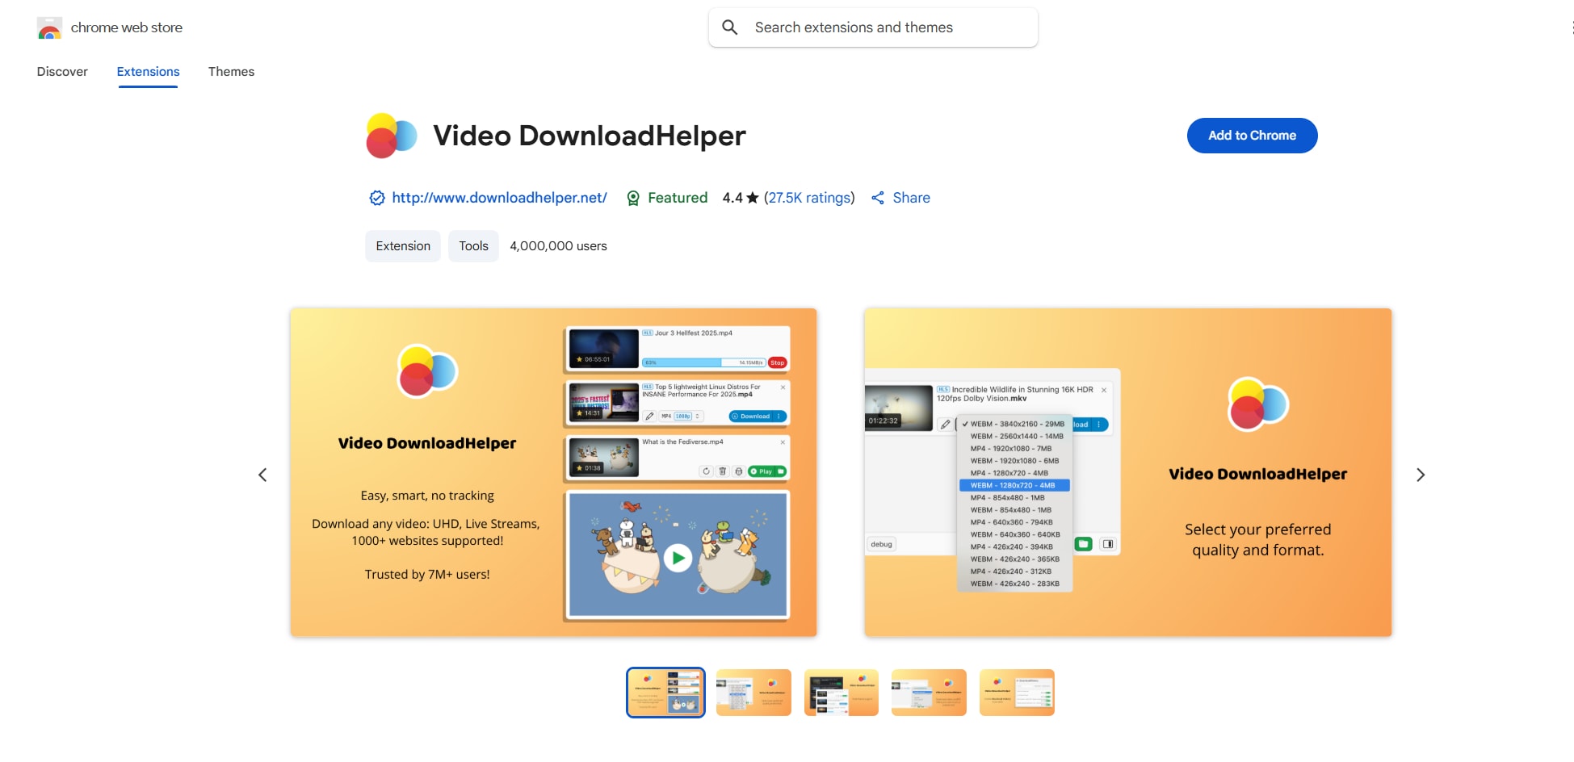Image resolution: width=1574 pixels, height=762 pixels.
Task: Click the Tools category tag
Action: 473,246
